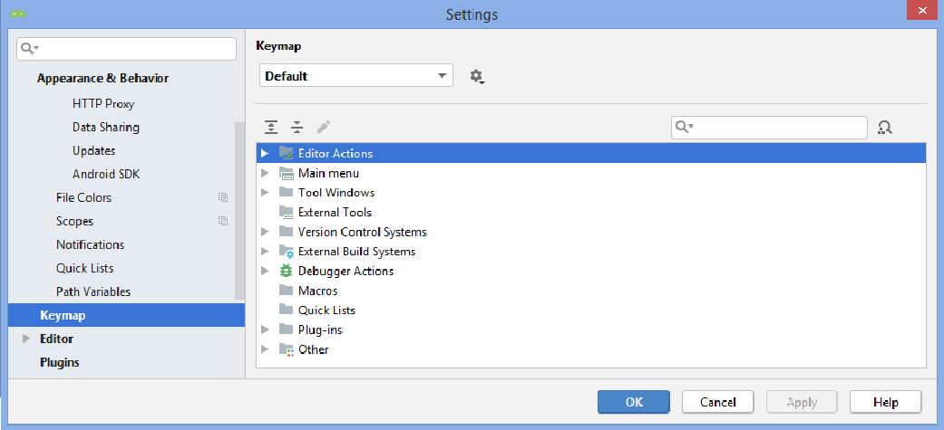Open the Notifications settings page

[90, 244]
